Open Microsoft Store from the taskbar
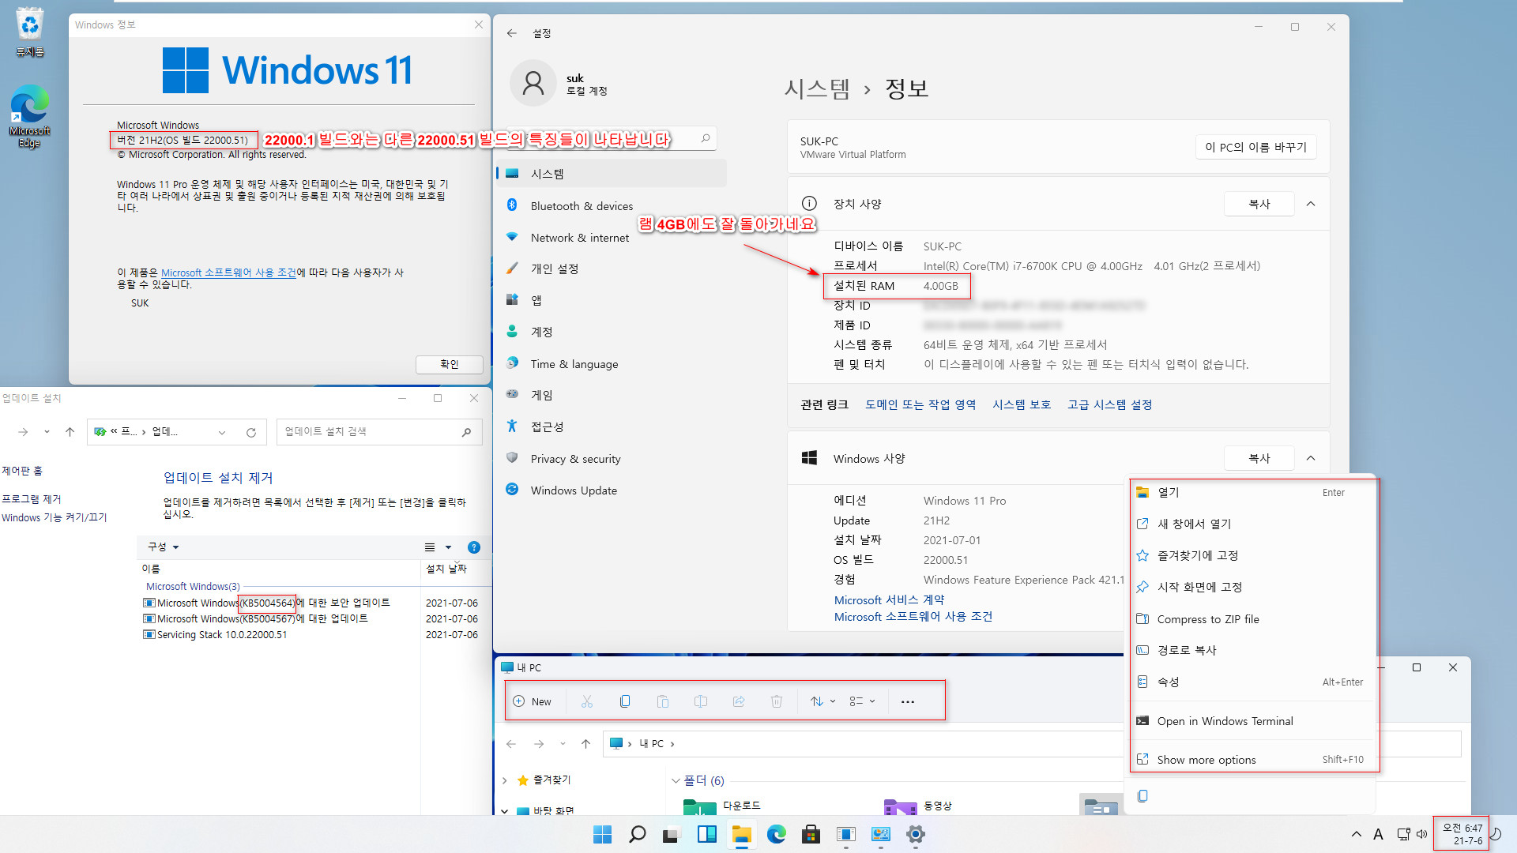1517x853 pixels. (x=811, y=834)
